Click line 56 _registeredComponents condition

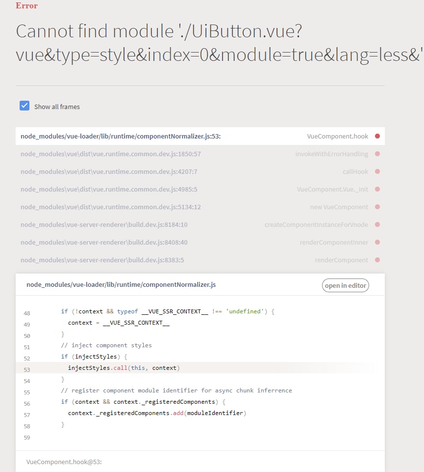[143, 402]
